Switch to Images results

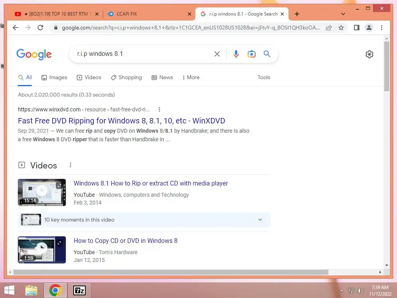[x=54, y=78]
